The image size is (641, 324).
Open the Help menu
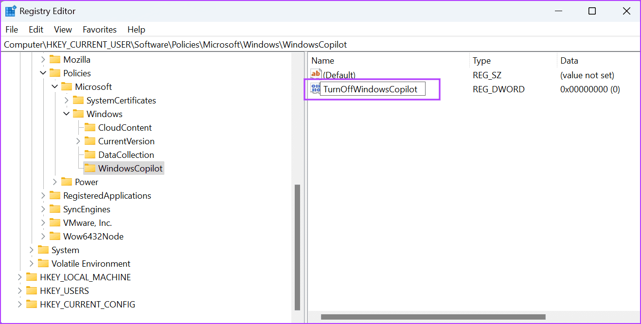coord(137,30)
